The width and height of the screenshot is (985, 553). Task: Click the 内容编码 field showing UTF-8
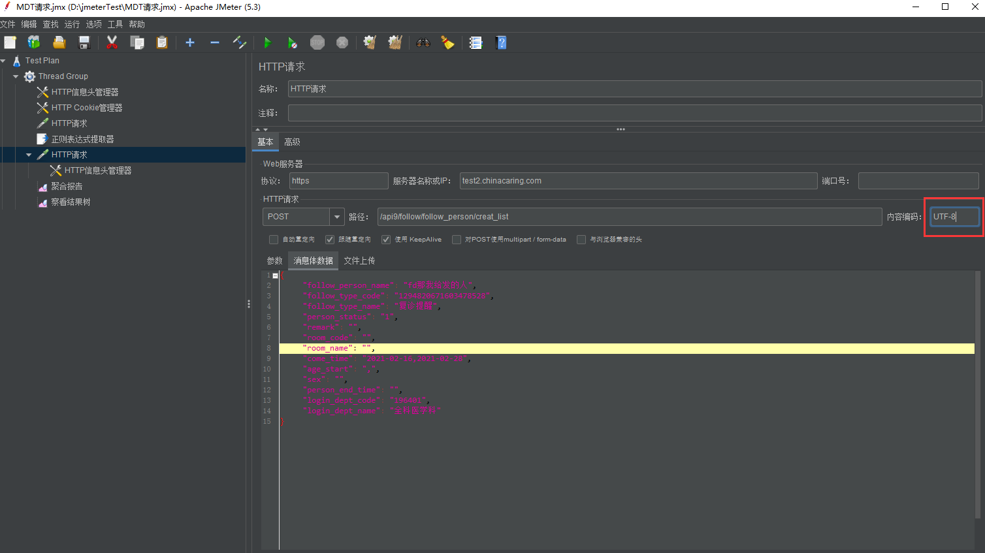click(x=955, y=217)
